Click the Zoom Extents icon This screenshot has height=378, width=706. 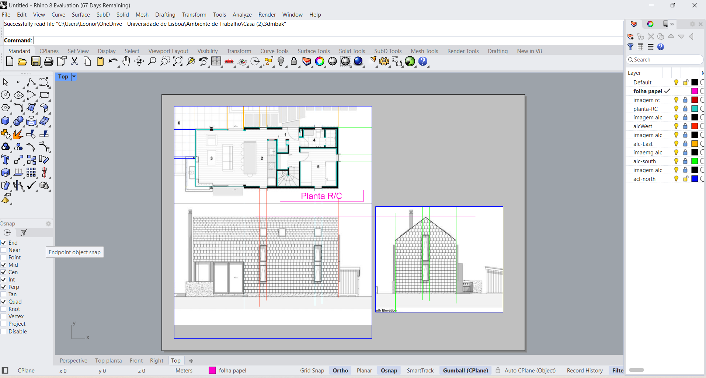tap(177, 62)
